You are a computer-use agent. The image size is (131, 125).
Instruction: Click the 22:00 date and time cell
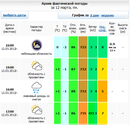tap(10, 47)
